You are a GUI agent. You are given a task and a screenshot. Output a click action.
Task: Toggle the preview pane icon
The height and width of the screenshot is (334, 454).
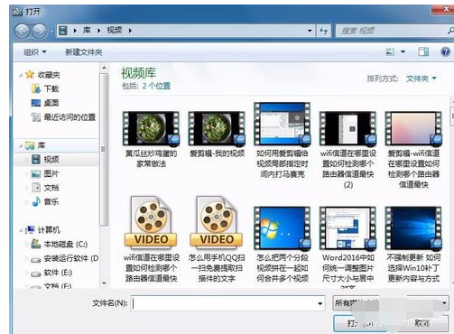423,52
